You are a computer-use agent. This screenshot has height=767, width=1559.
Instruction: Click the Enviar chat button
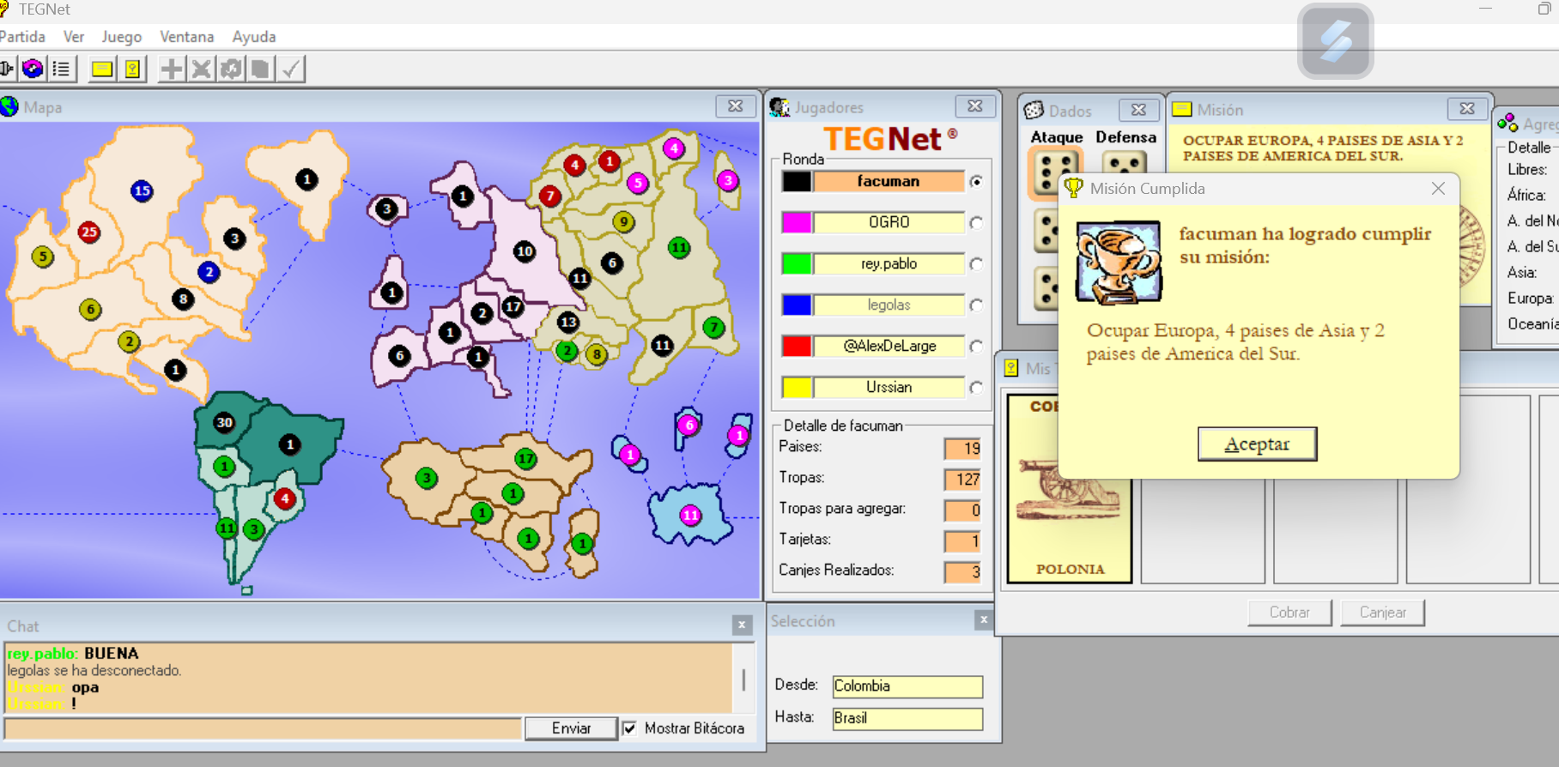tap(571, 728)
